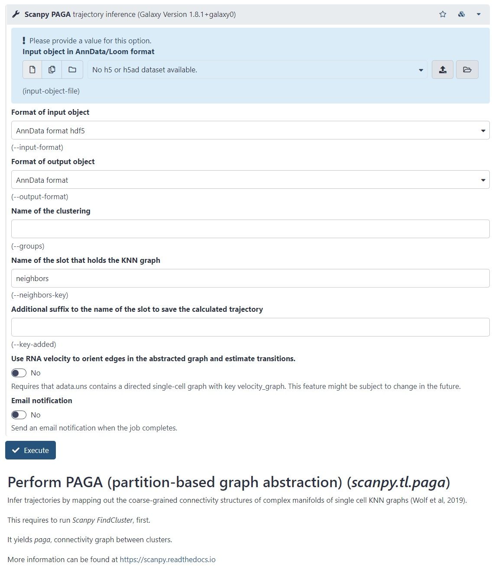Click '(--key-added)' help text
The image size is (492, 566).
tap(34, 344)
